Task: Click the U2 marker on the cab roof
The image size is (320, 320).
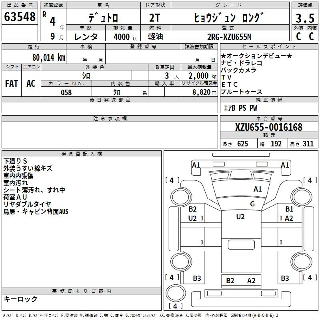Action: tap(240, 217)
